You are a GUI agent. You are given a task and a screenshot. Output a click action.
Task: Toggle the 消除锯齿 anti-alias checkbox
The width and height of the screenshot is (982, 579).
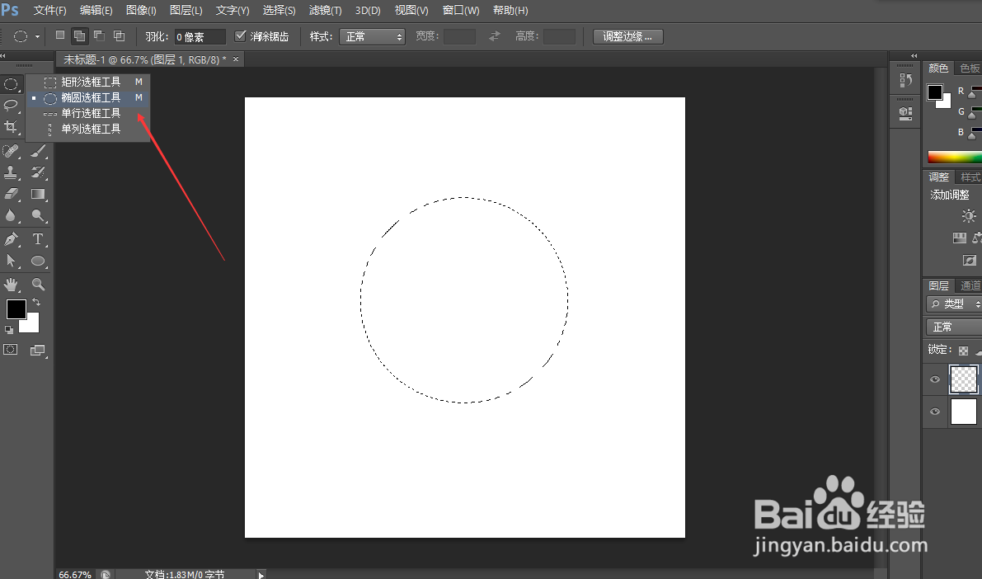point(240,36)
